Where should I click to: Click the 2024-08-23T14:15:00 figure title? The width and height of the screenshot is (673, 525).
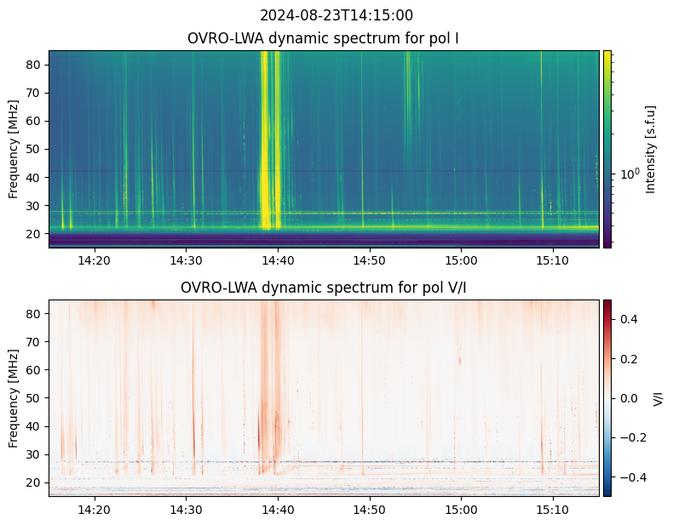(x=336, y=15)
